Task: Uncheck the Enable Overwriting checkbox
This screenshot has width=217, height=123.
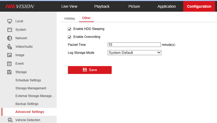Action: tap(70, 37)
